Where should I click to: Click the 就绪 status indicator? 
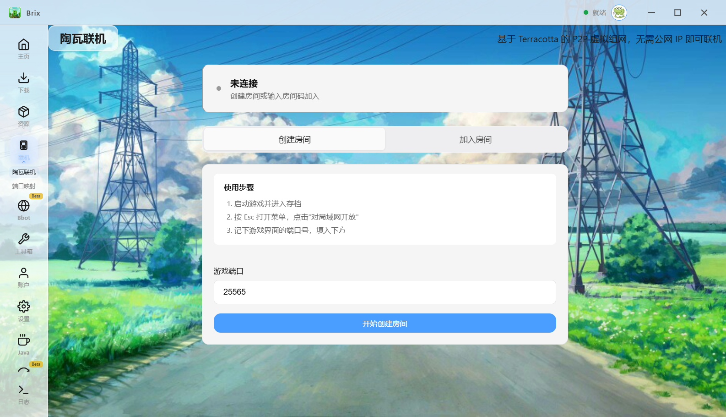595,13
